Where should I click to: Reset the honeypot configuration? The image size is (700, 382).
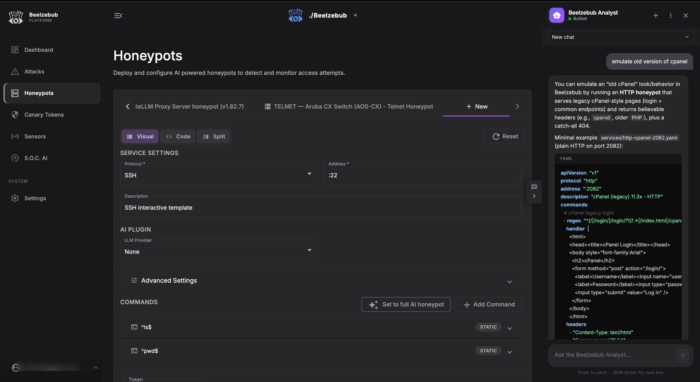(x=505, y=137)
